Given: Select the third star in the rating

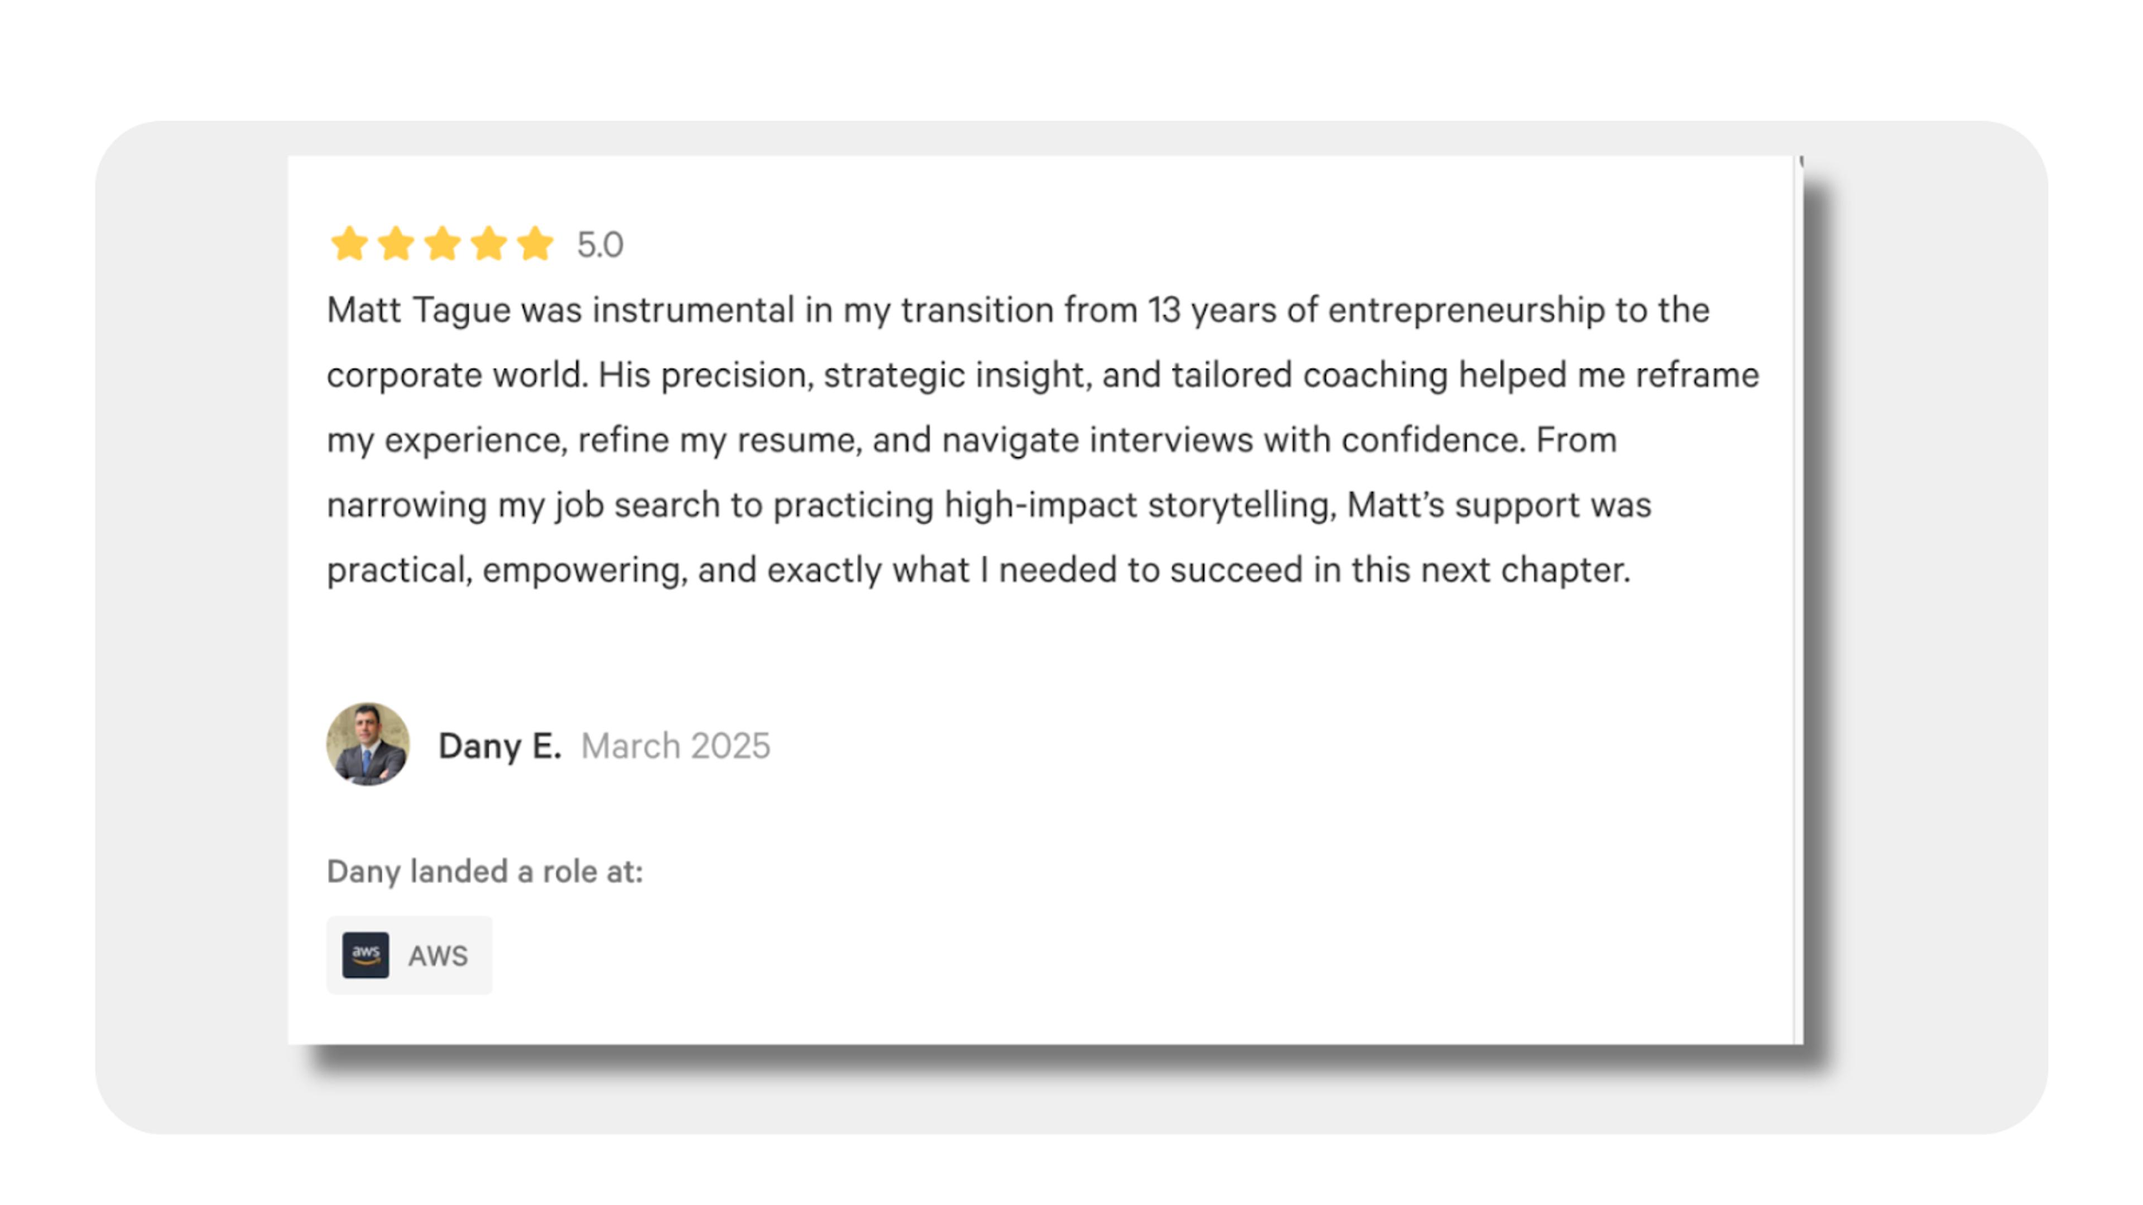Looking at the screenshot, I should [x=443, y=244].
